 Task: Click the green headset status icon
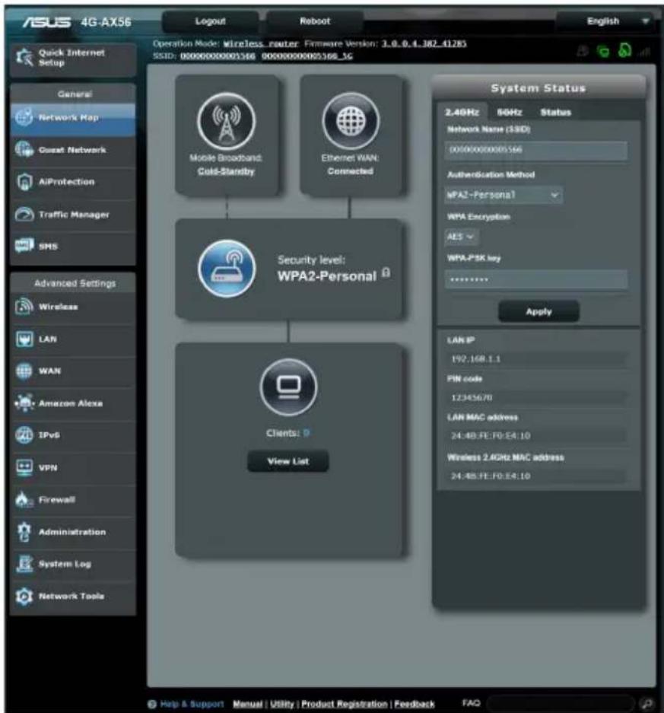coord(624,50)
